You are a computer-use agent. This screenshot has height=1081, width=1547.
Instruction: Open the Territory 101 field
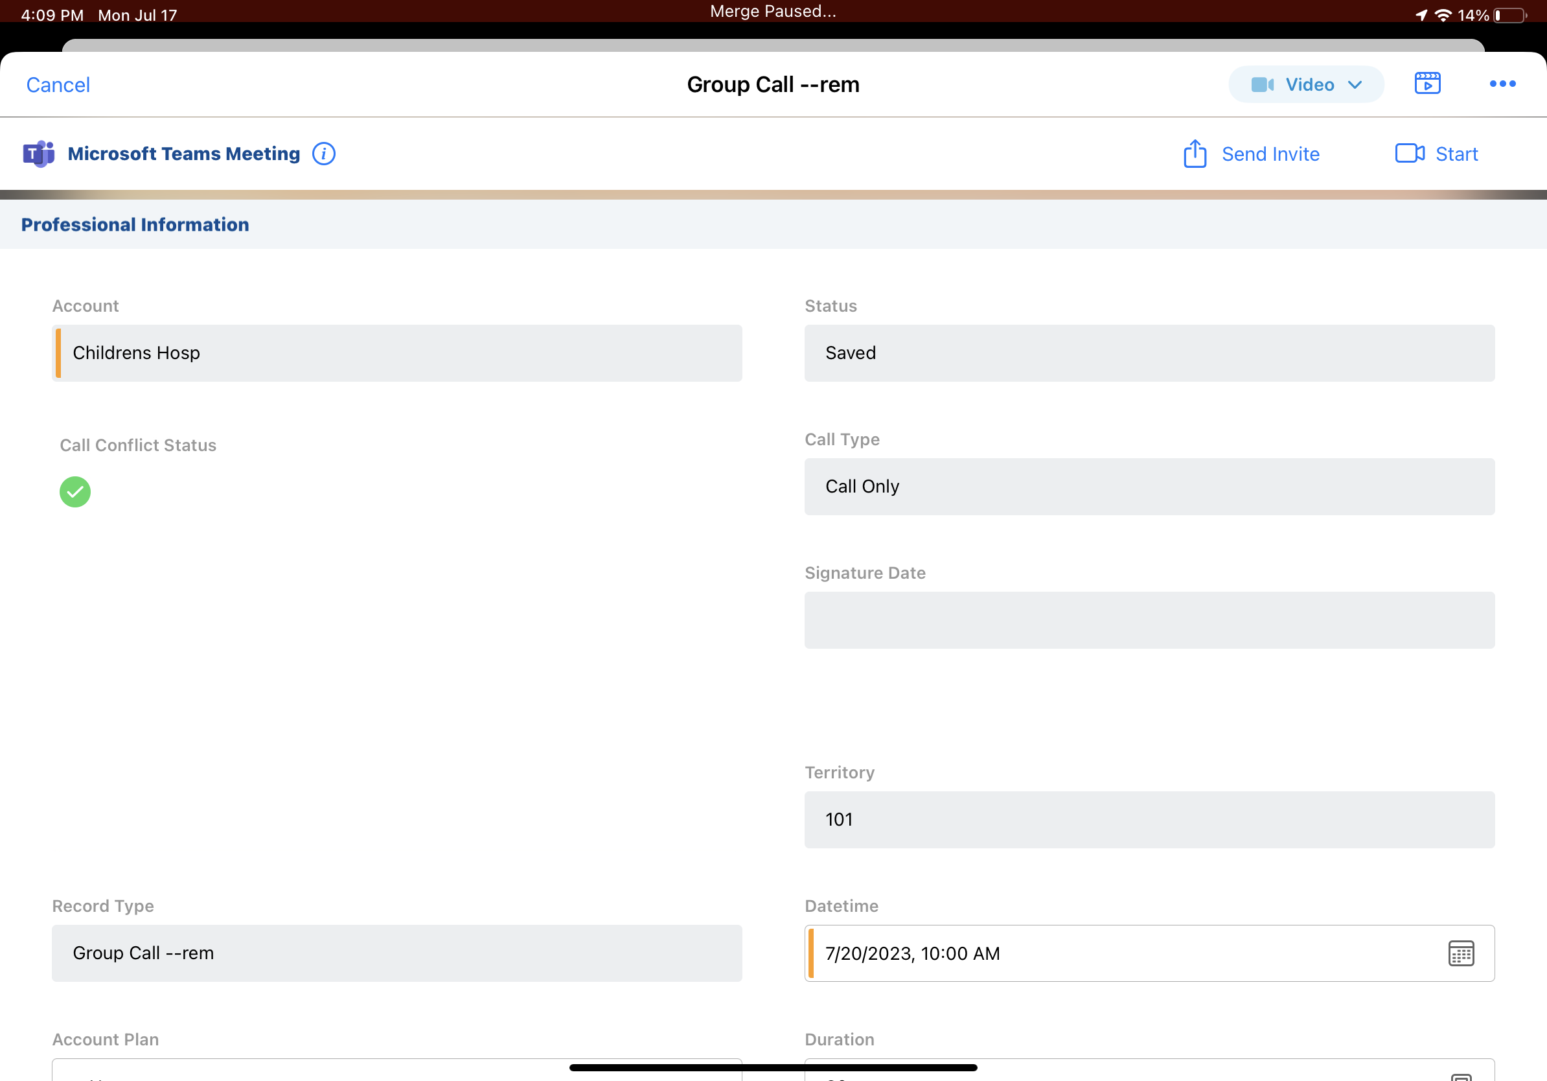coord(1149,820)
